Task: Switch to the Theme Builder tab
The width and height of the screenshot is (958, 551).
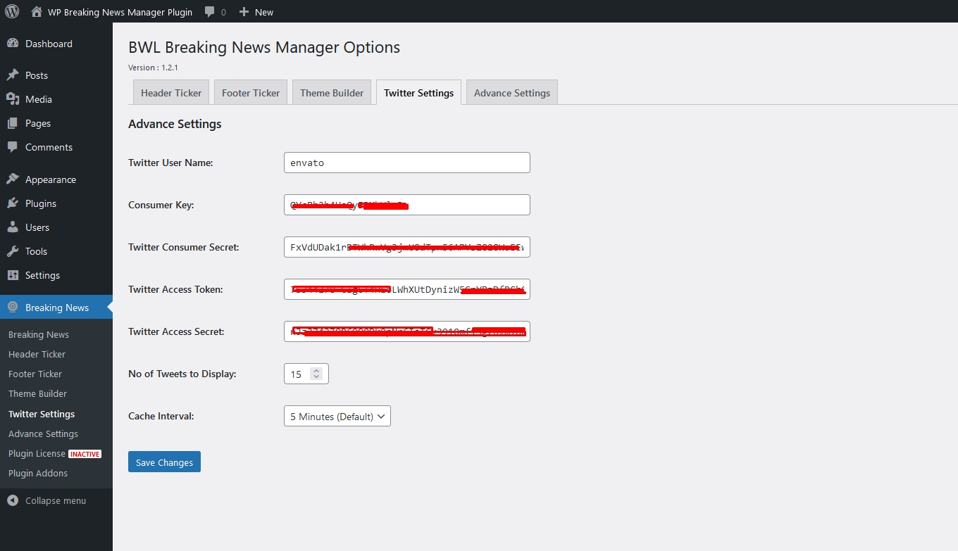Action: 331,93
